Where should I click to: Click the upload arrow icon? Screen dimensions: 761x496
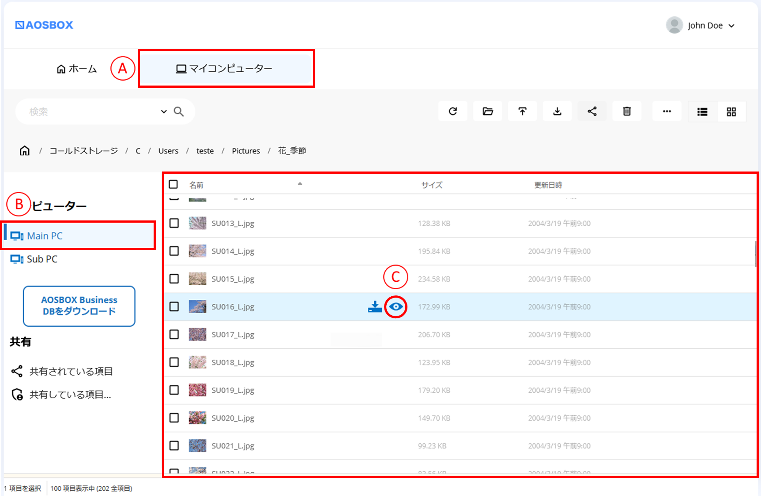point(523,112)
